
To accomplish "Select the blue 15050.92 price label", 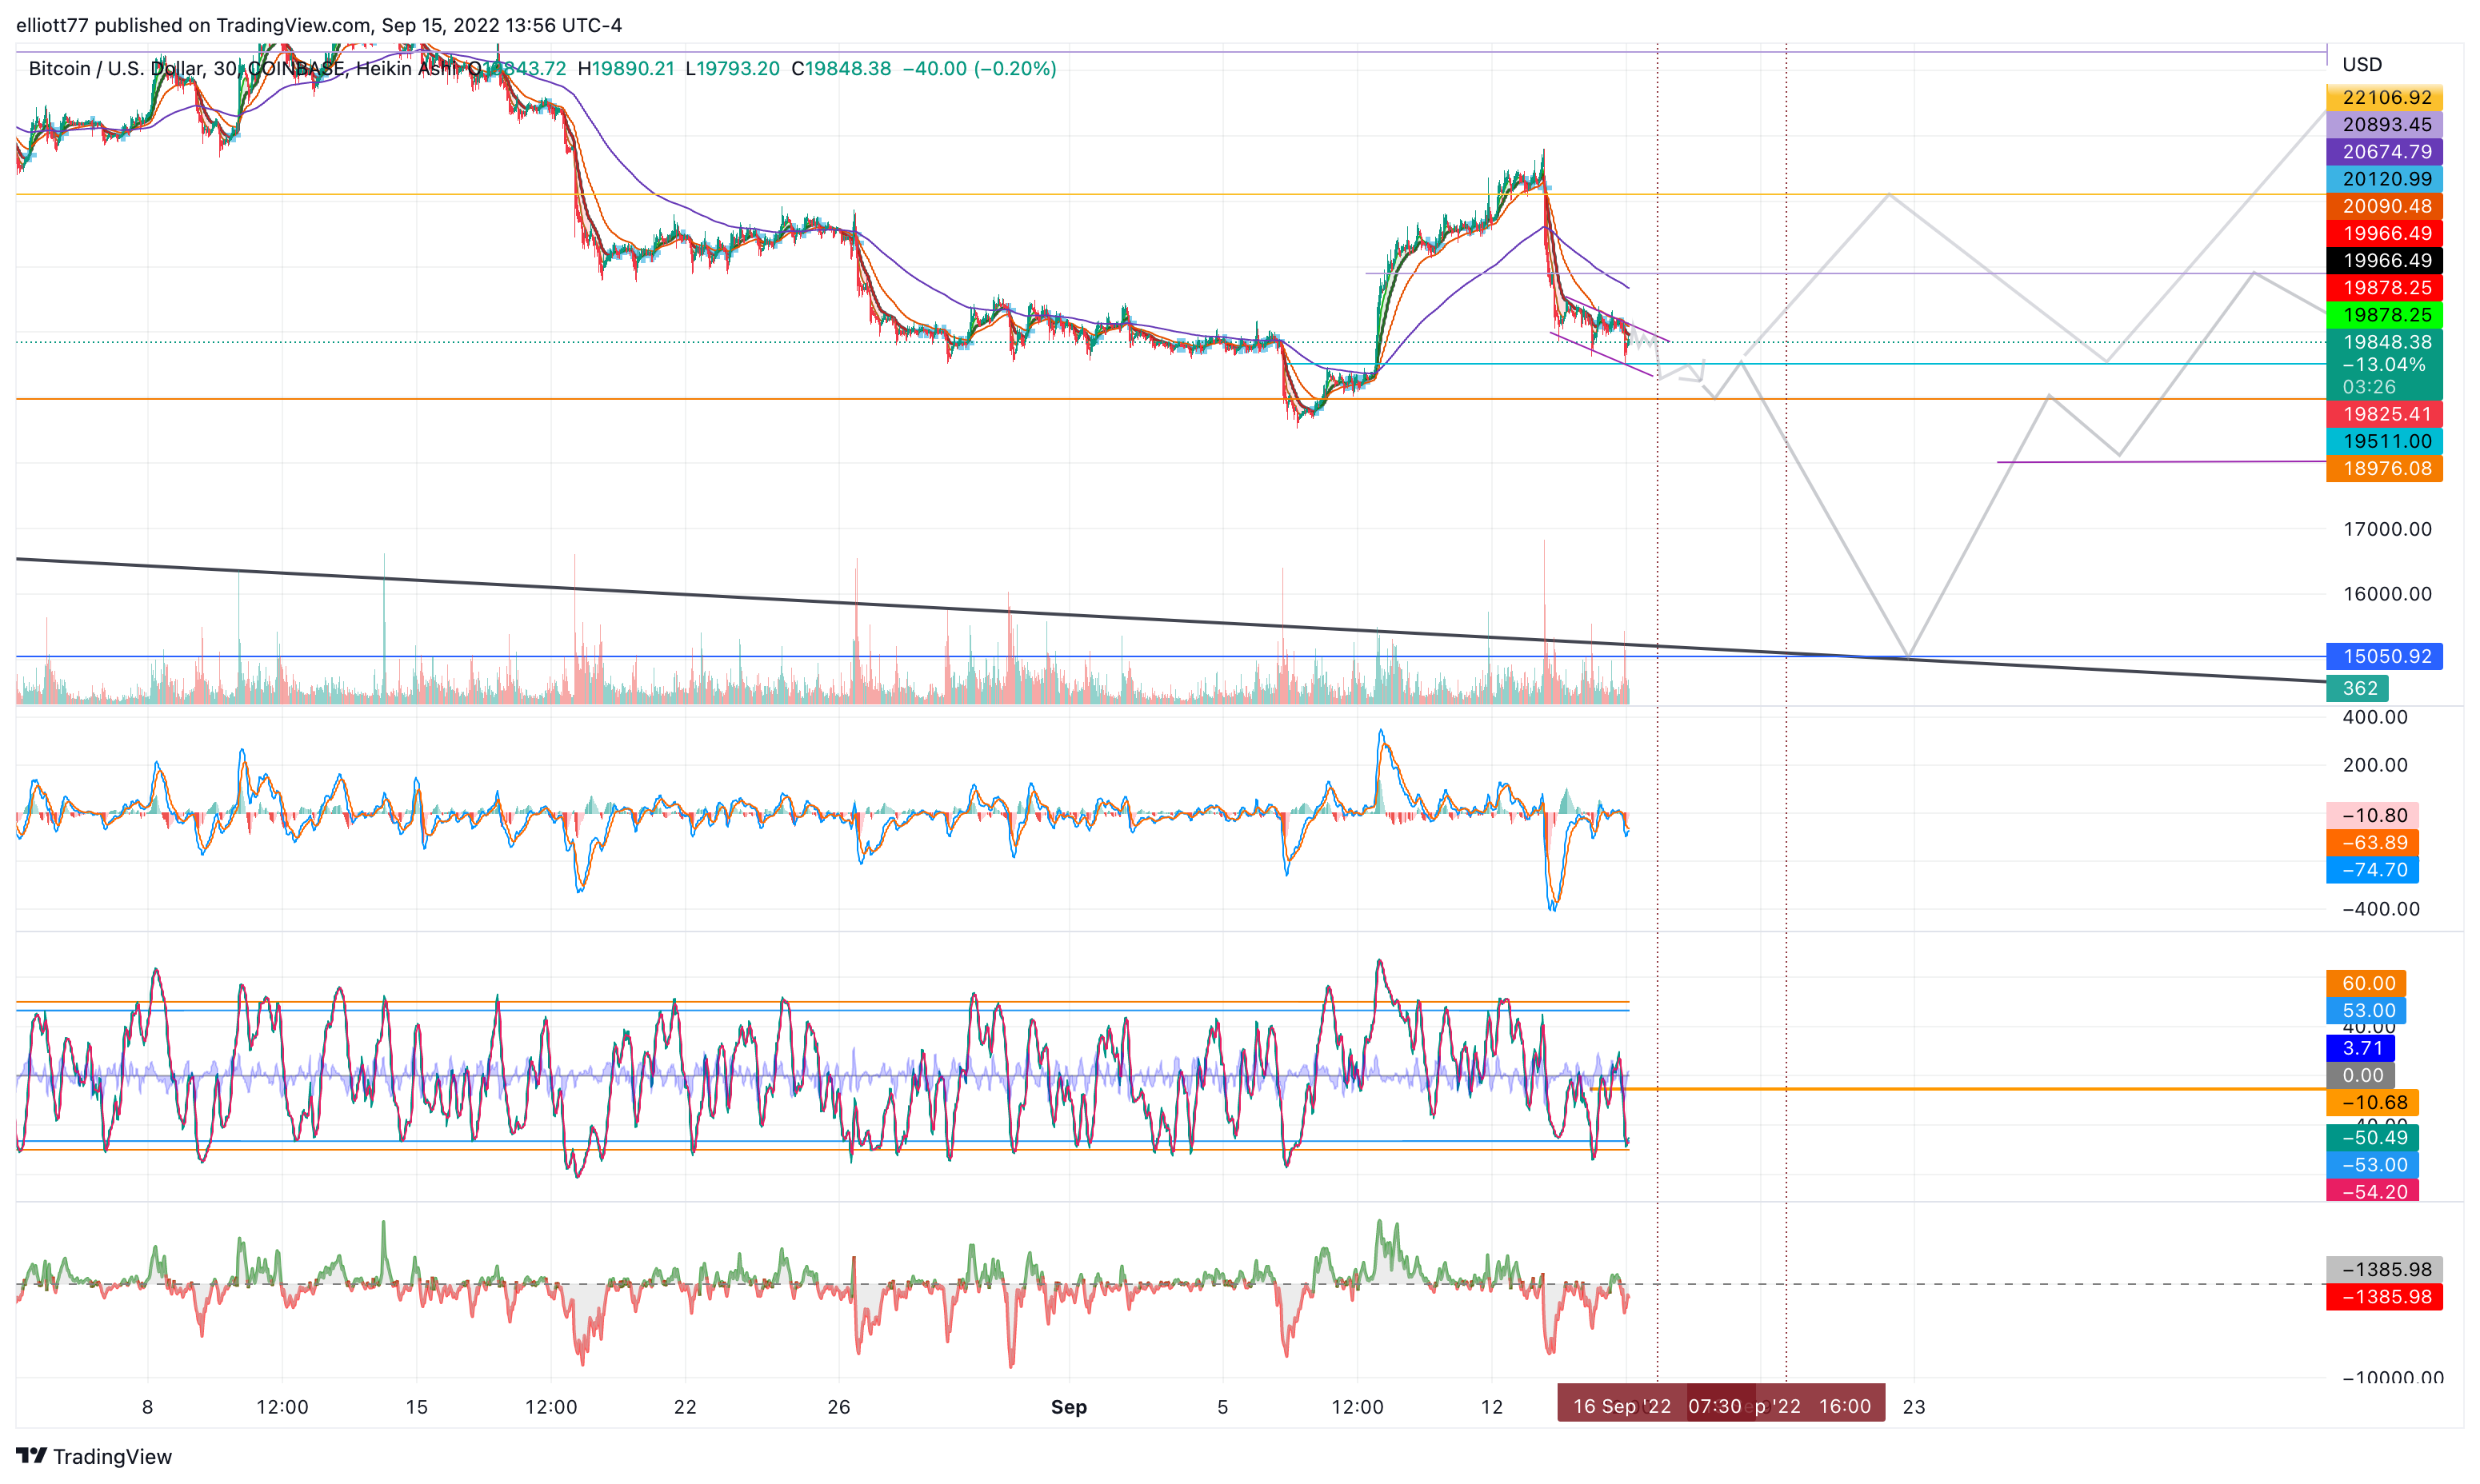I will tap(2385, 656).
